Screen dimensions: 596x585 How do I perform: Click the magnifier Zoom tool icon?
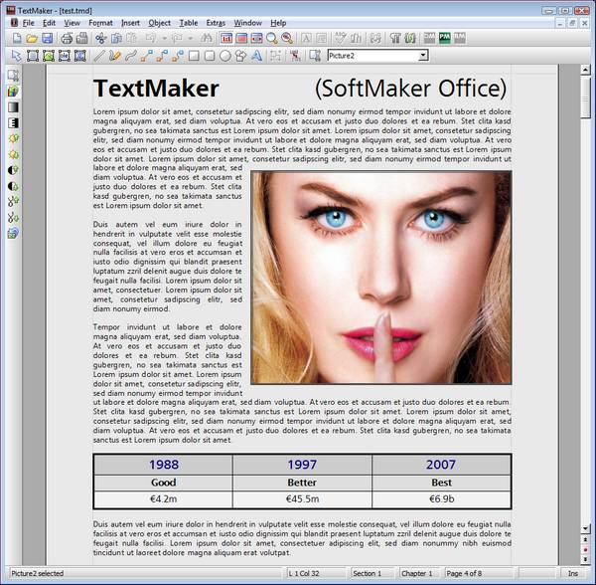(272, 38)
